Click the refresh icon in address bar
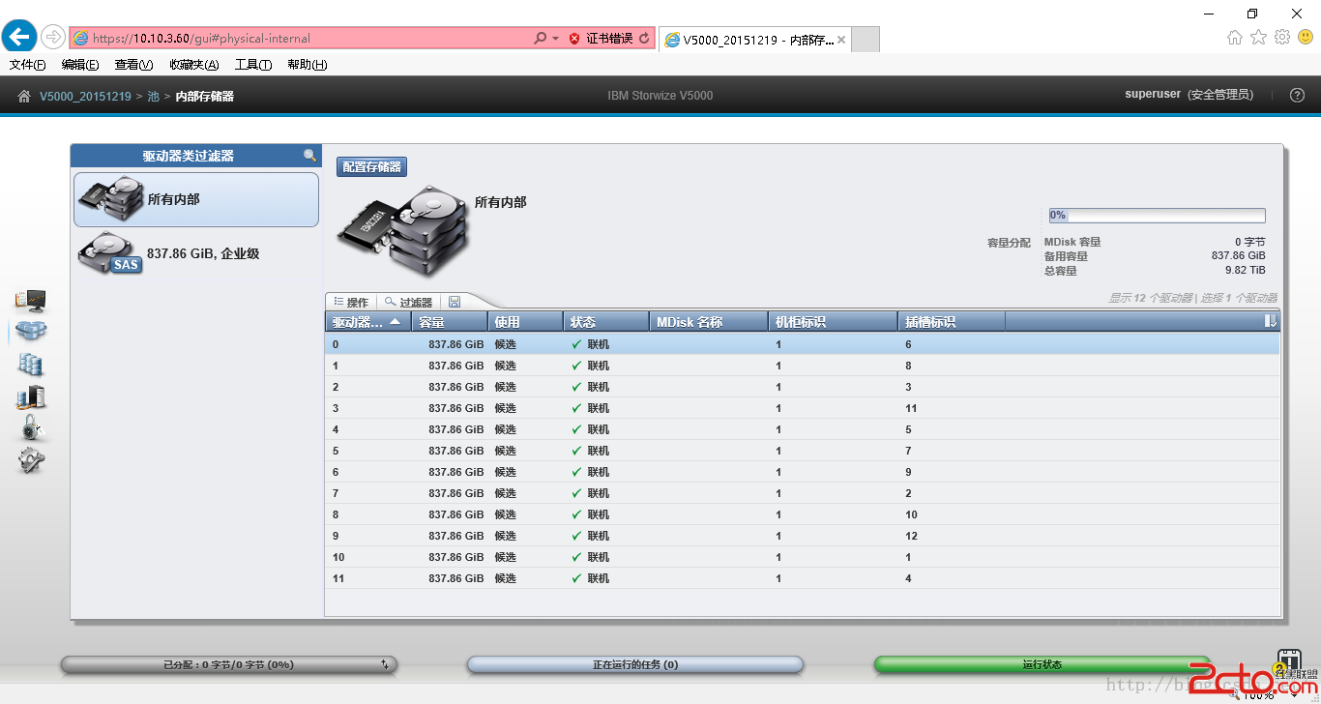 (x=645, y=39)
